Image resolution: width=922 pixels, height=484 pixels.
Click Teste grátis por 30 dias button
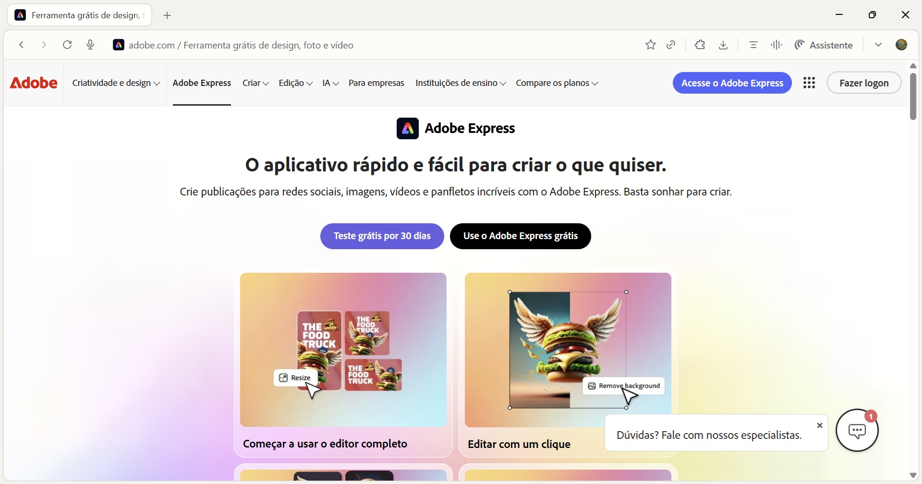[x=382, y=236]
